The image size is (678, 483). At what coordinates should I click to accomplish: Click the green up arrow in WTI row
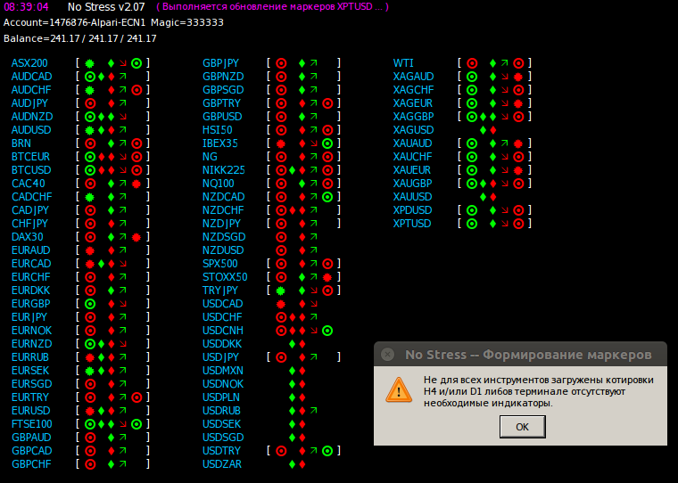tap(505, 63)
